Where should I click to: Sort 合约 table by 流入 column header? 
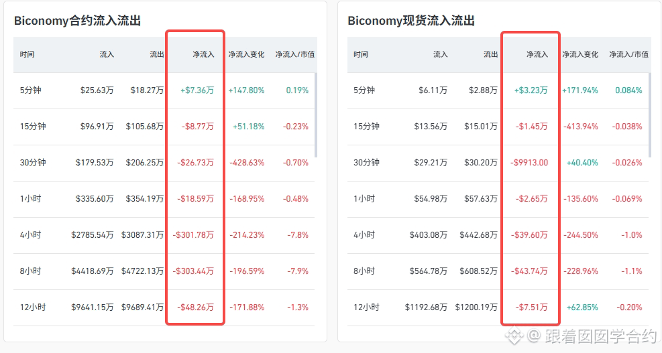tap(107, 54)
